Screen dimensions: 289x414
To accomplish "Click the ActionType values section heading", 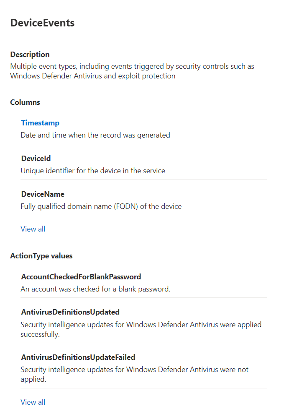I will 41,256.
